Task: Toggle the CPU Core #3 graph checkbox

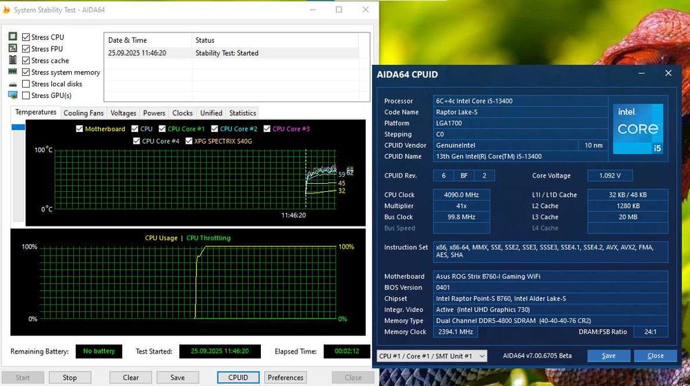Action: pos(266,129)
